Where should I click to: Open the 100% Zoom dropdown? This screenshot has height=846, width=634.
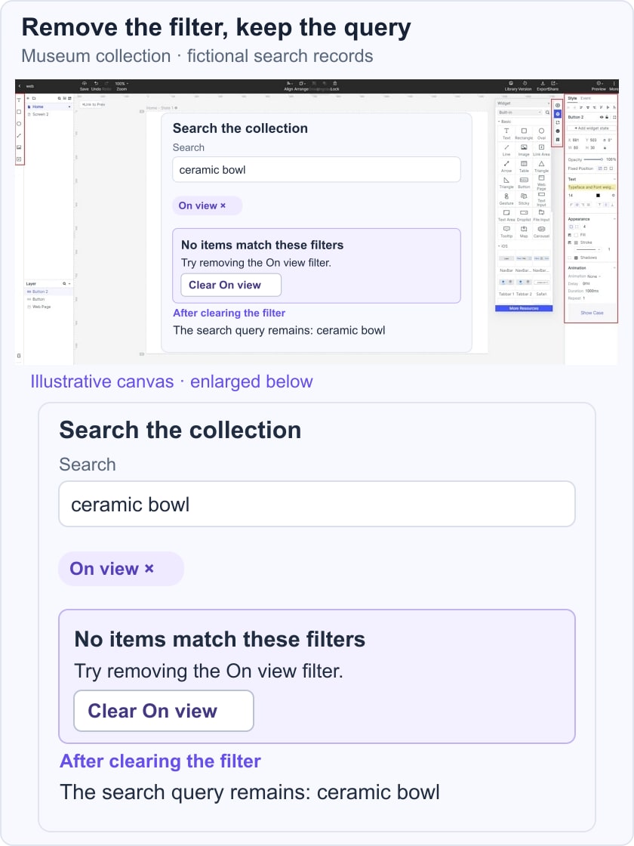coord(122,84)
